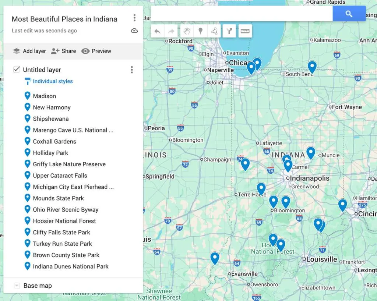Select Mounds State Park entry
The height and width of the screenshot is (301, 377).
pos(58,198)
